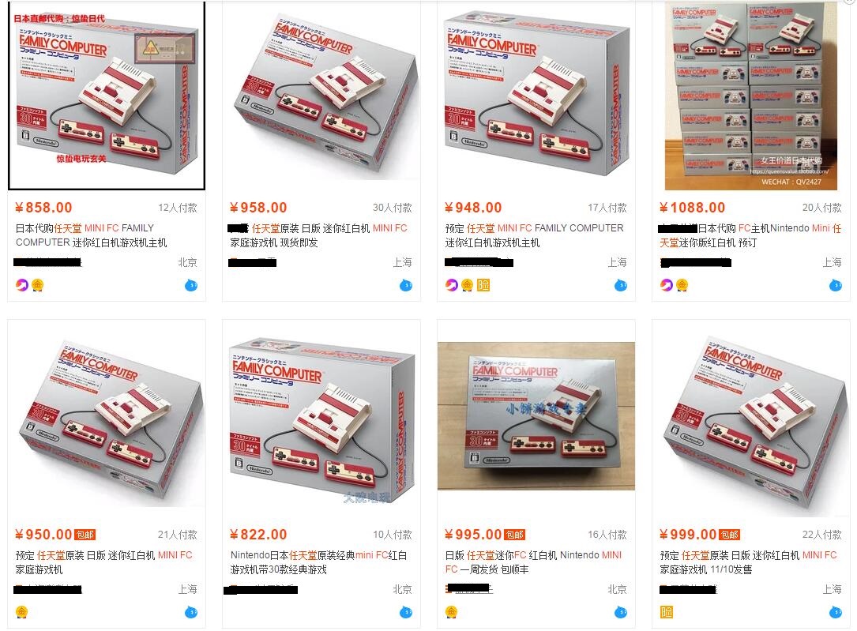Screen dimensions: 857x631
Task: Open Wangwang chat for the ¥822.00 listing
Action: [405, 612]
